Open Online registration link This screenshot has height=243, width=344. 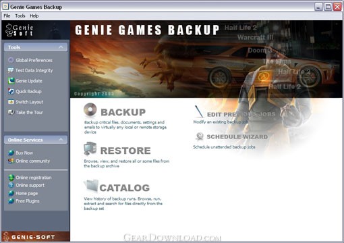coord(34,178)
